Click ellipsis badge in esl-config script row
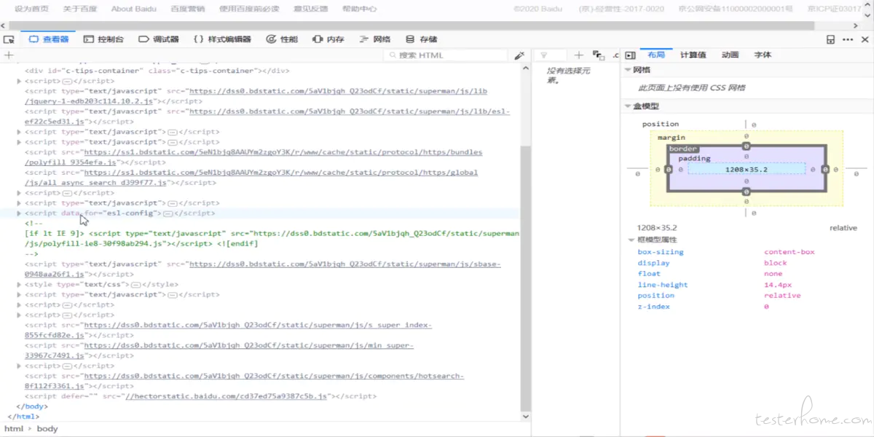The height and width of the screenshot is (437, 874). tap(168, 213)
